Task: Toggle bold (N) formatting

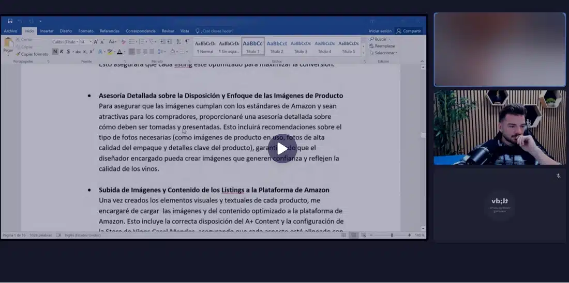Action: tap(55, 52)
